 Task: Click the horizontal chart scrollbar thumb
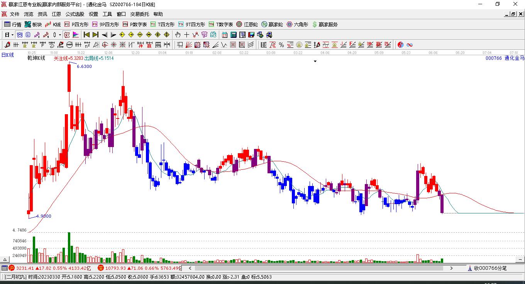(x=319, y=268)
